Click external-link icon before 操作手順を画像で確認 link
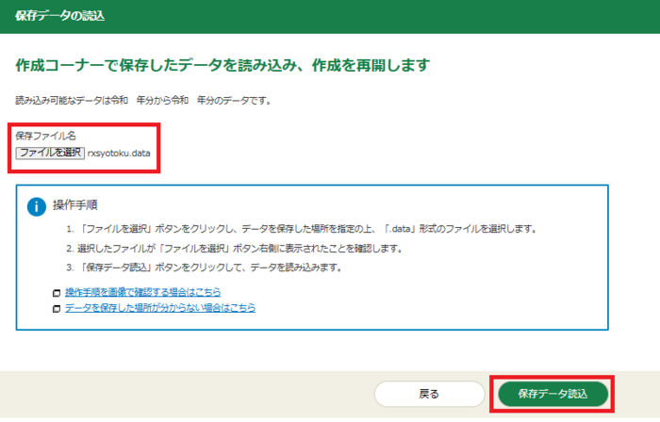The height and width of the screenshot is (422, 660). [57, 293]
